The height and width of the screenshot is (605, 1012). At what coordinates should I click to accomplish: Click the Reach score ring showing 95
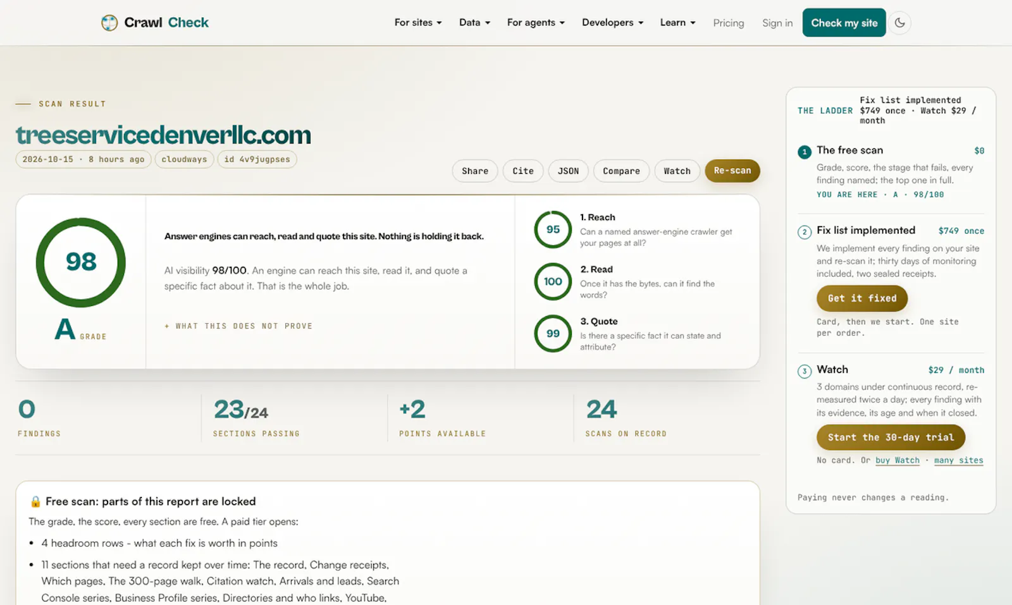(x=553, y=229)
